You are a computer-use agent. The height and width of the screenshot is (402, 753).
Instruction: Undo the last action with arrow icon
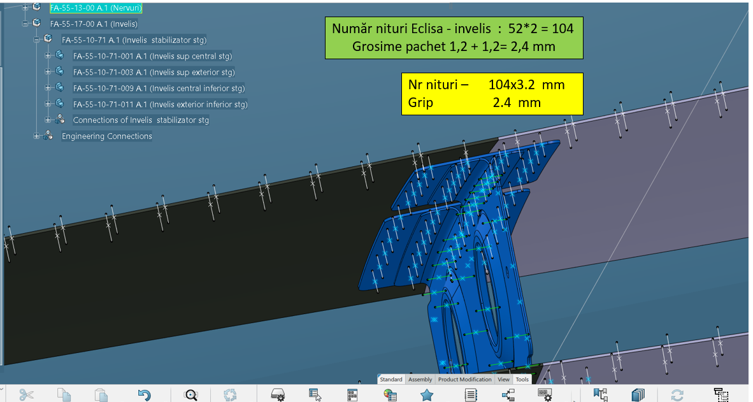pos(145,395)
